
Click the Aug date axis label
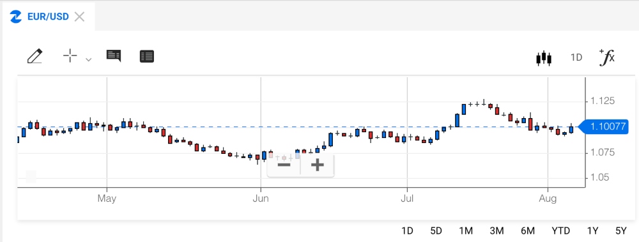pos(548,199)
